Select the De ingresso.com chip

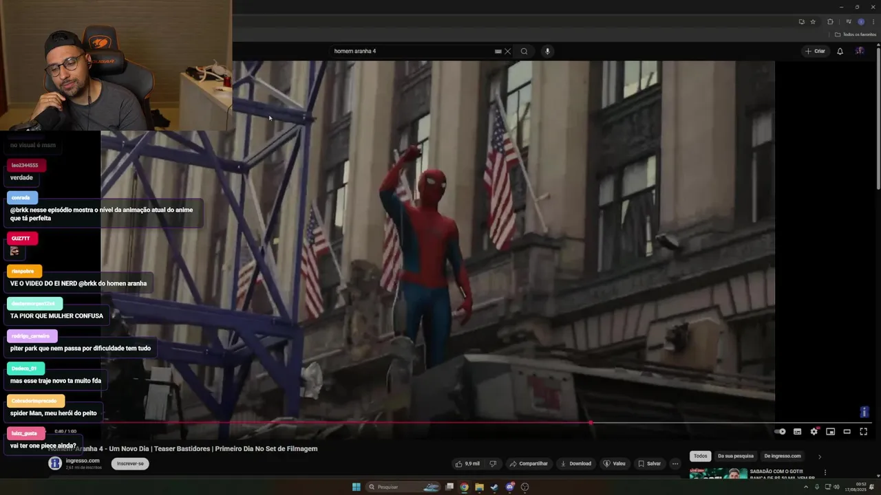coord(783,456)
